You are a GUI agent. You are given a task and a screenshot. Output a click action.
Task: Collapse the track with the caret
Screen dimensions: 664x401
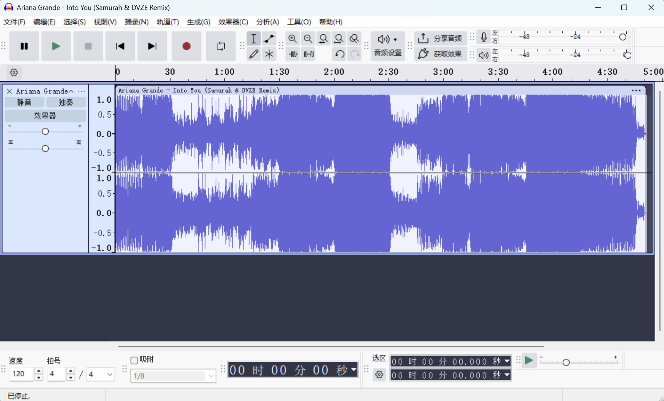(x=71, y=91)
